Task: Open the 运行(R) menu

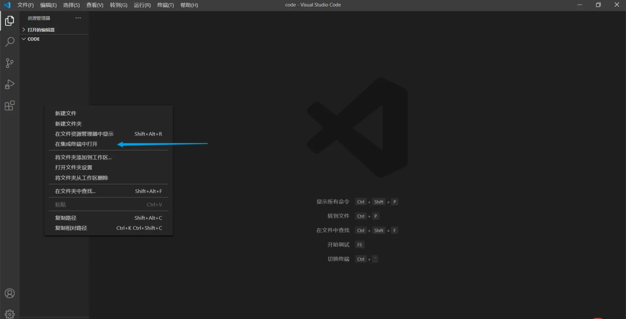Action: click(142, 5)
